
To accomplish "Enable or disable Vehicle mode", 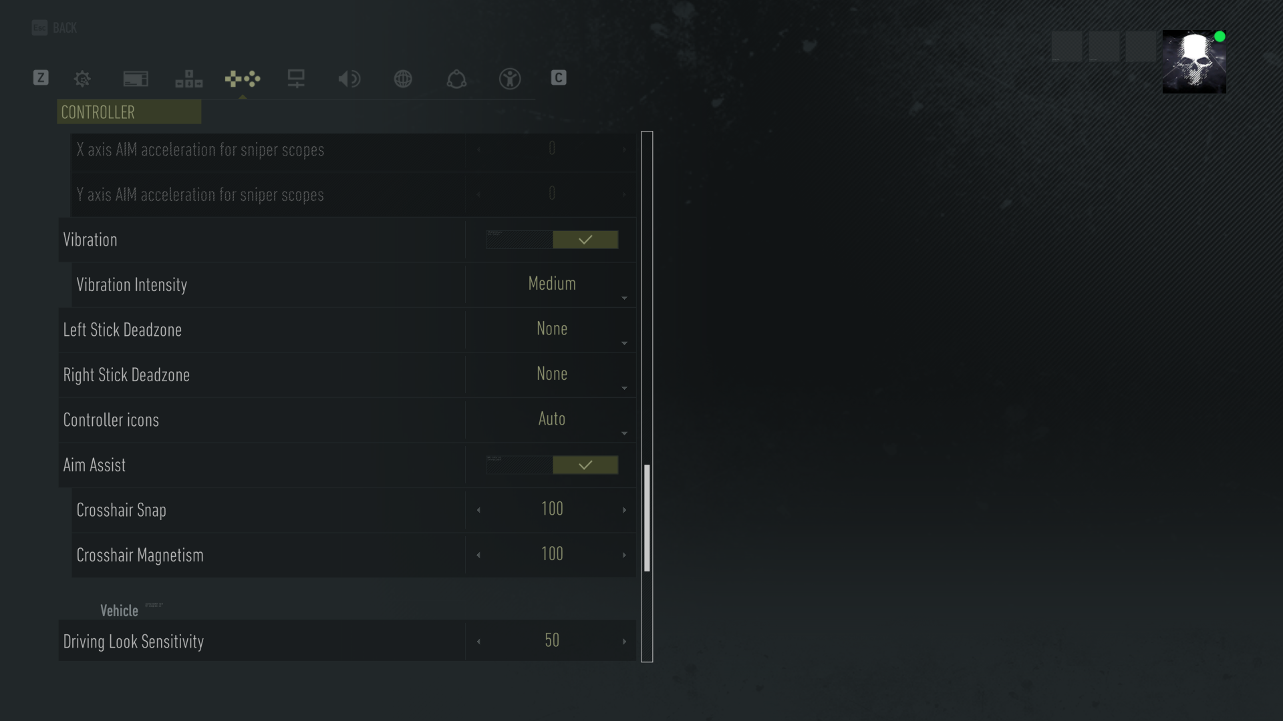I will pyautogui.click(x=153, y=610).
